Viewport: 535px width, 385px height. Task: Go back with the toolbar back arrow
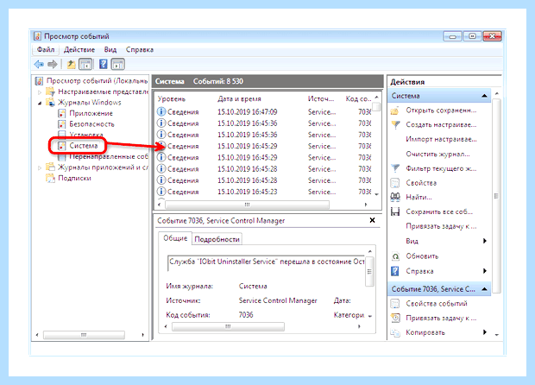(x=39, y=64)
